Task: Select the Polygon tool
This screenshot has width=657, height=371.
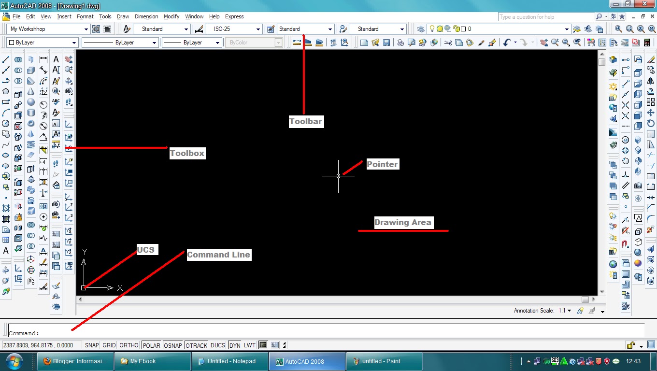Action: (x=6, y=92)
